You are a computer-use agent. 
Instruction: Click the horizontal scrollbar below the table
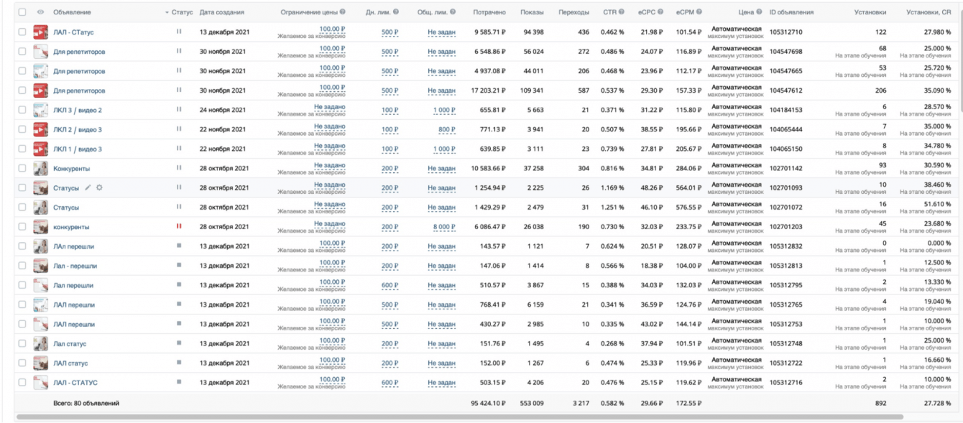click(x=459, y=417)
